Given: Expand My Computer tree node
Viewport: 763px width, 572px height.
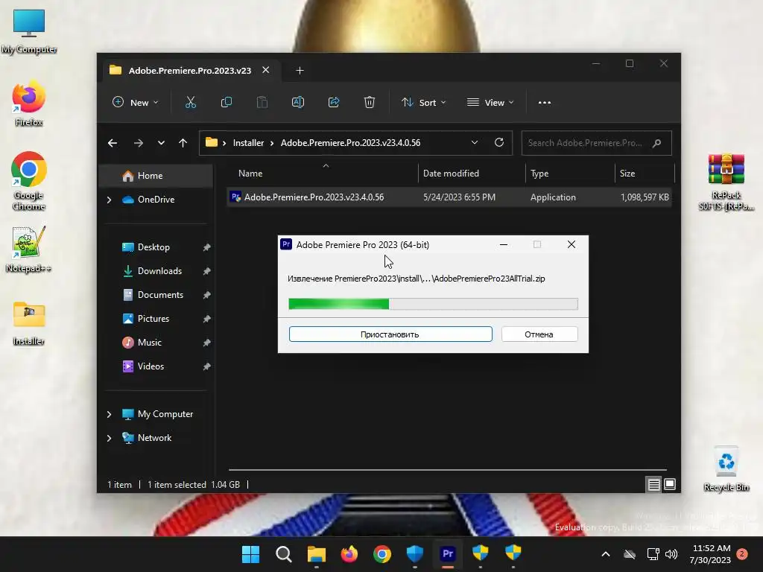Looking at the screenshot, I should pyautogui.click(x=109, y=414).
